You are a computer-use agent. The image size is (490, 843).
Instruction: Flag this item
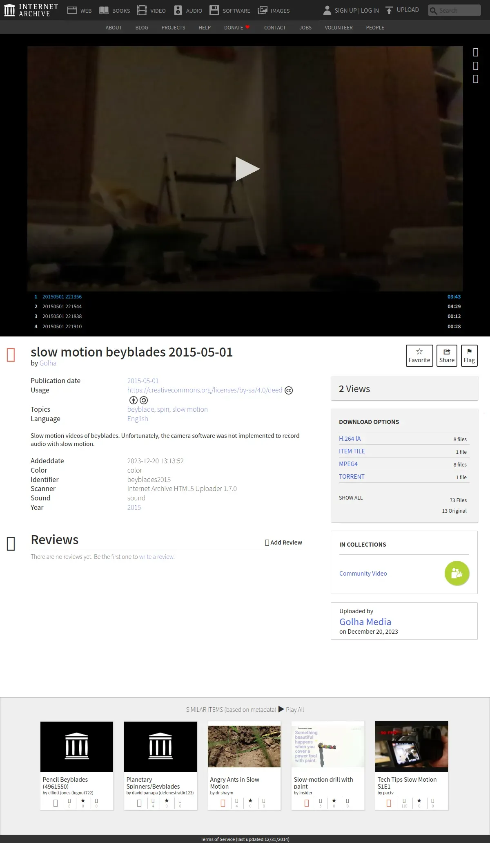pyautogui.click(x=469, y=356)
